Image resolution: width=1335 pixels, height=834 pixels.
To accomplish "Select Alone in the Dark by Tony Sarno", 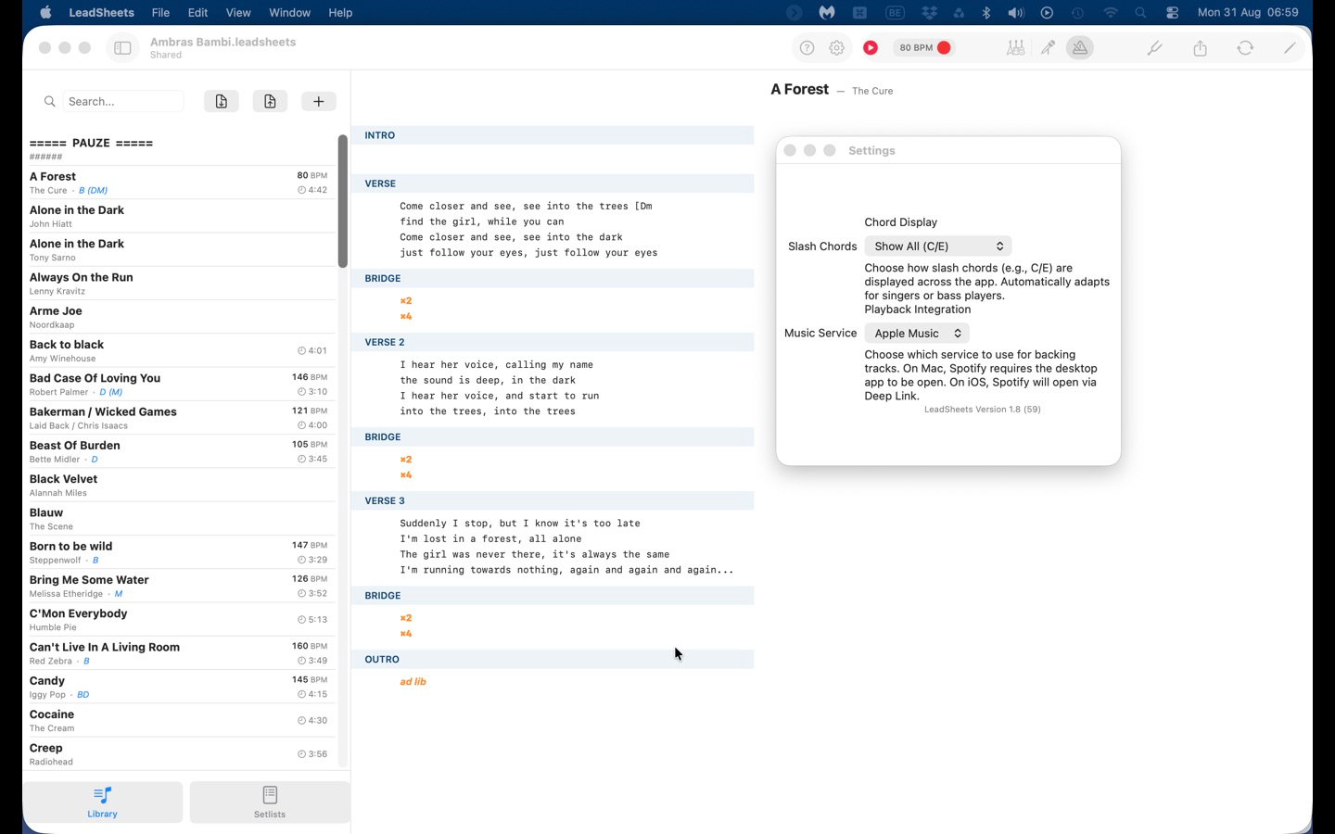I will (x=179, y=250).
